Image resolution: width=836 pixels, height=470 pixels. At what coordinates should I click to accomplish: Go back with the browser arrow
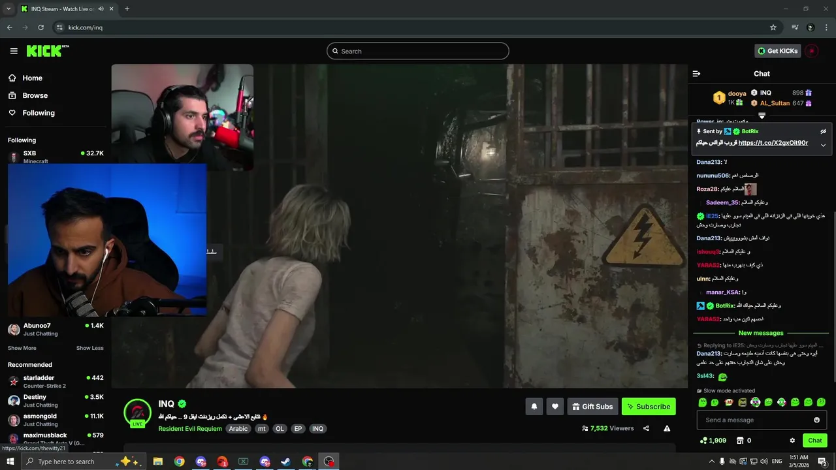[9, 27]
